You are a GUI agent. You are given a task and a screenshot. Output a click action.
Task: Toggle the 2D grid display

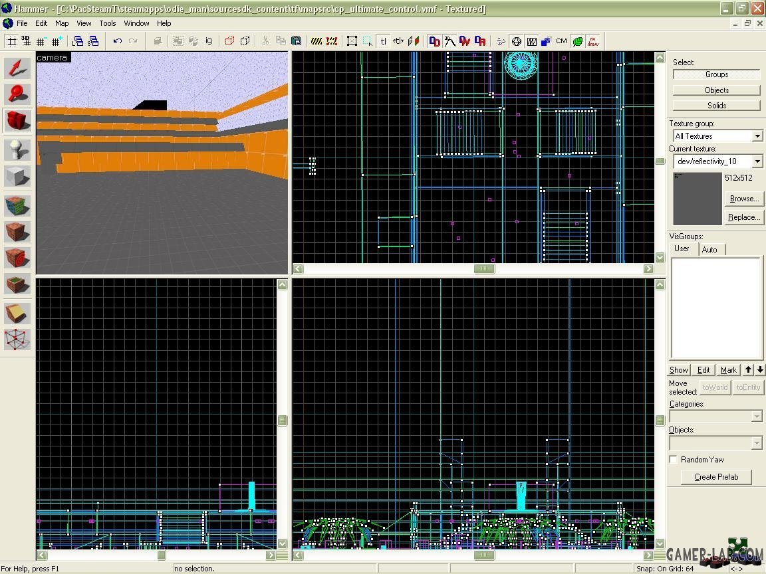(12, 41)
